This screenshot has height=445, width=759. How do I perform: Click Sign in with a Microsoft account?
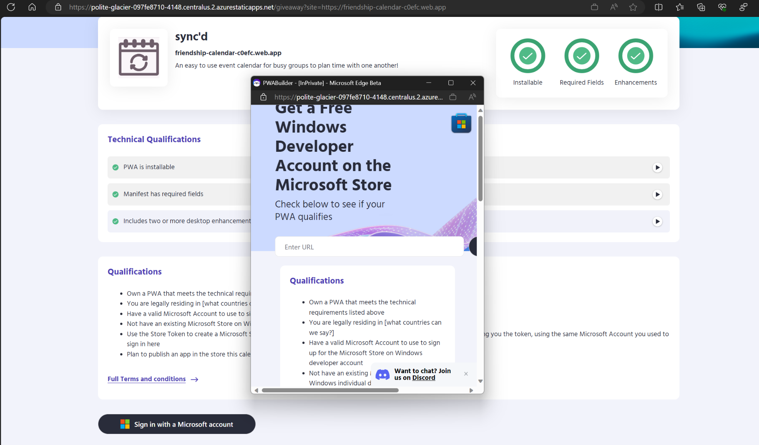[x=176, y=424]
